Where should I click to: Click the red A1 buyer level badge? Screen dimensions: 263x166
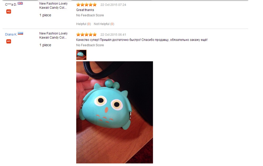[x=9, y=41]
